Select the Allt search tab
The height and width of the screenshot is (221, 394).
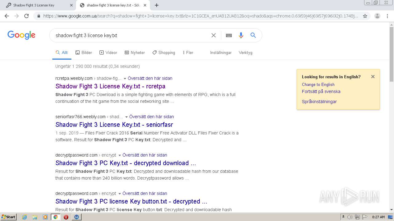[x=62, y=52]
